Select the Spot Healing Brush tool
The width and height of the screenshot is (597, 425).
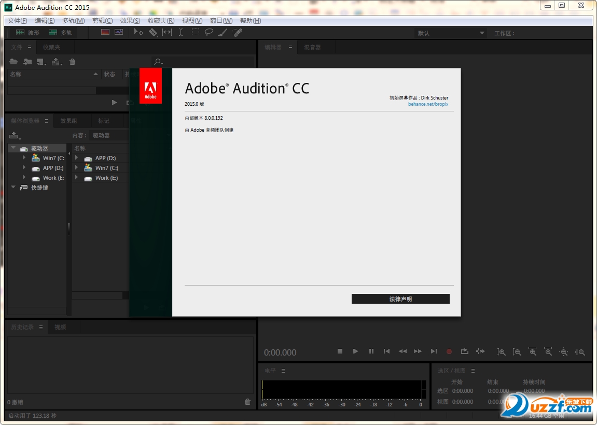[237, 32]
